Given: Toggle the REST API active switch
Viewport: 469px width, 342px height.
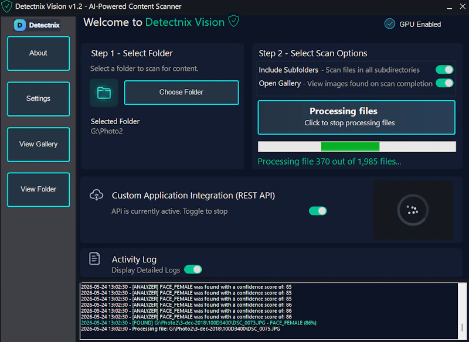Looking at the screenshot, I should [x=318, y=211].
